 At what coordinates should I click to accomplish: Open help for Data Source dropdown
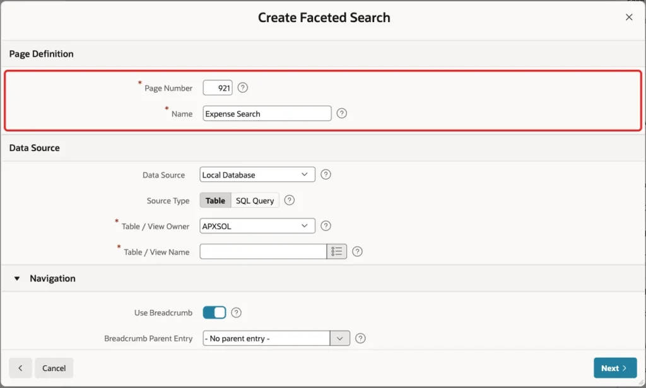pos(326,174)
